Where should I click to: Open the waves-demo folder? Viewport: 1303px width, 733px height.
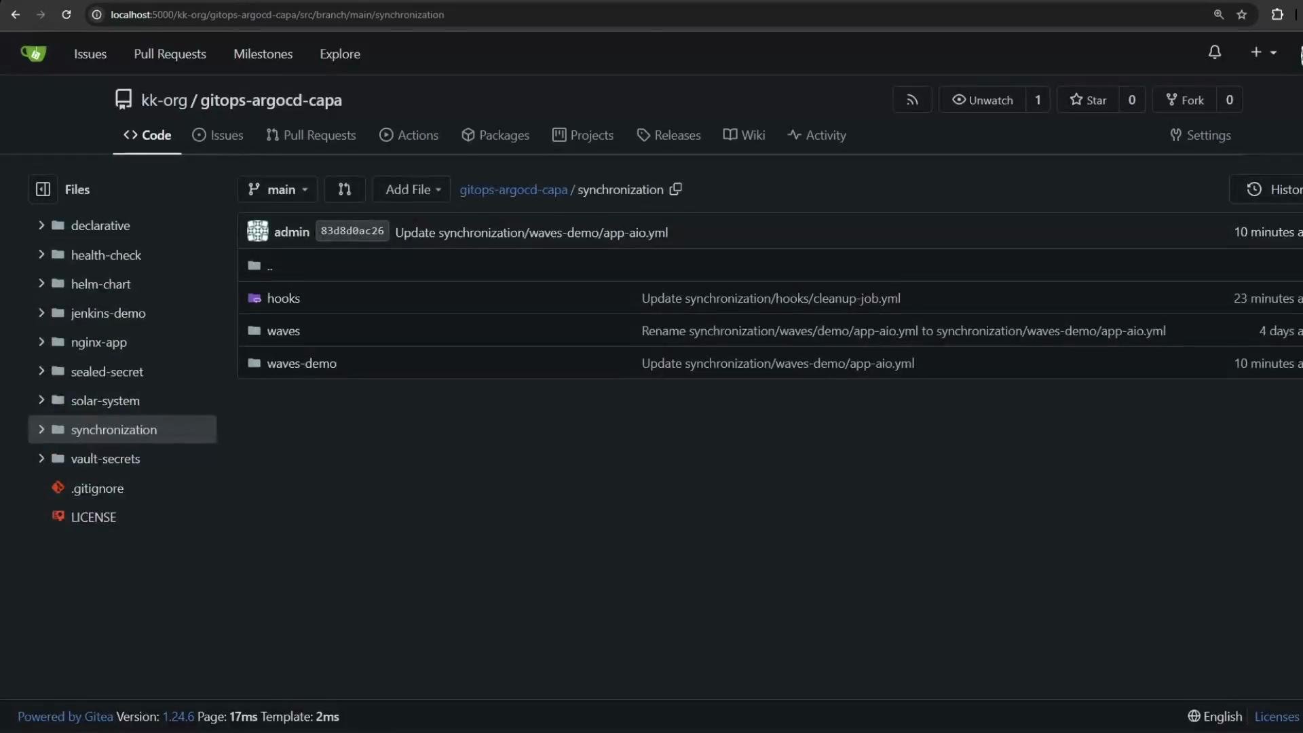(301, 364)
